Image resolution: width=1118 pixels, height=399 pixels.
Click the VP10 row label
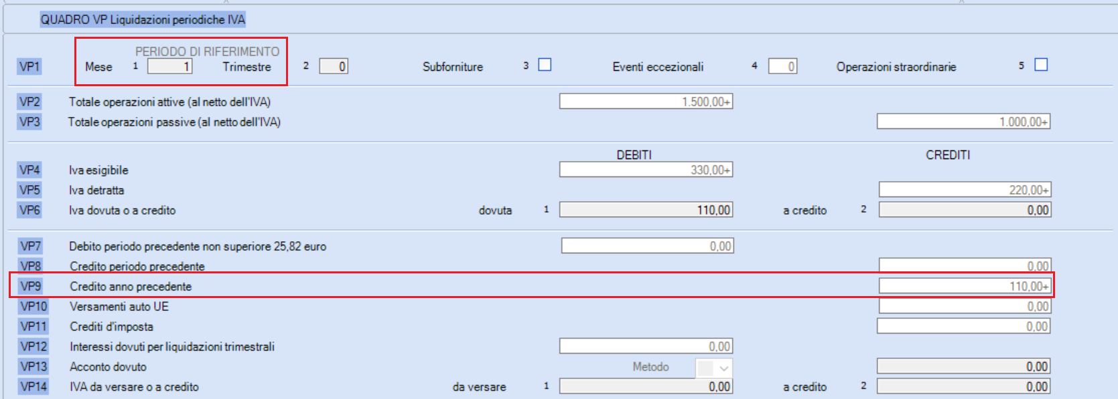point(33,306)
